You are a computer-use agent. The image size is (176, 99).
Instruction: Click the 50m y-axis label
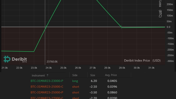click(169, 21)
